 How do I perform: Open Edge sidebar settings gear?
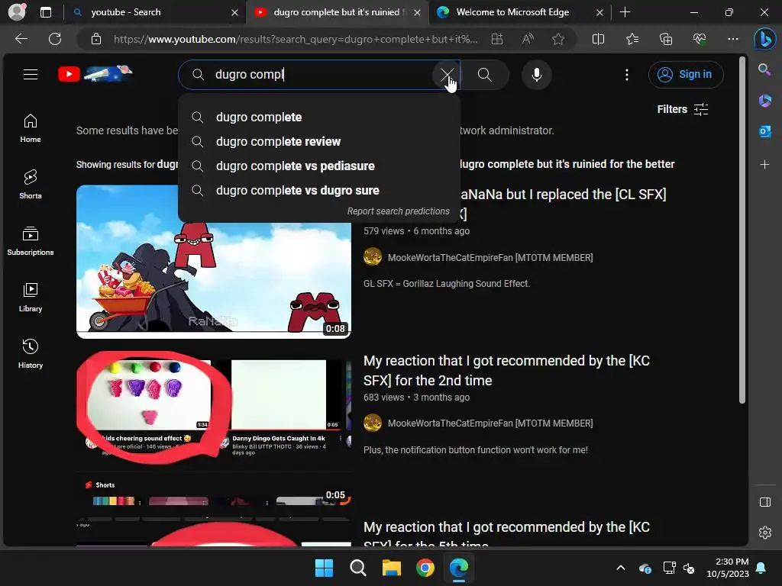[764, 532]
